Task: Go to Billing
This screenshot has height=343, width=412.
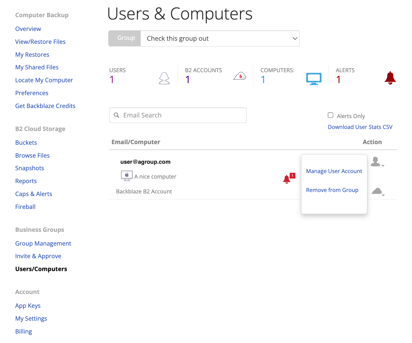Action: [23, 332]
